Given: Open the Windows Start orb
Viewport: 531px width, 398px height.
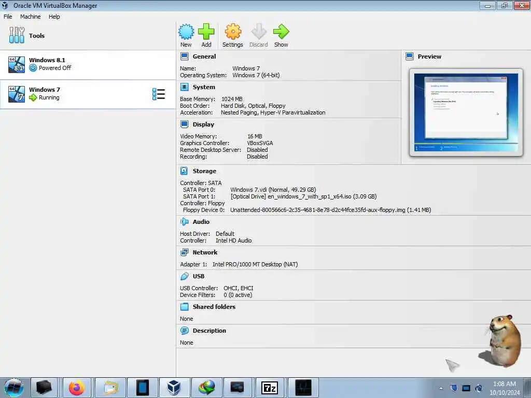Looking at the screenshot, I should [14, 388].
